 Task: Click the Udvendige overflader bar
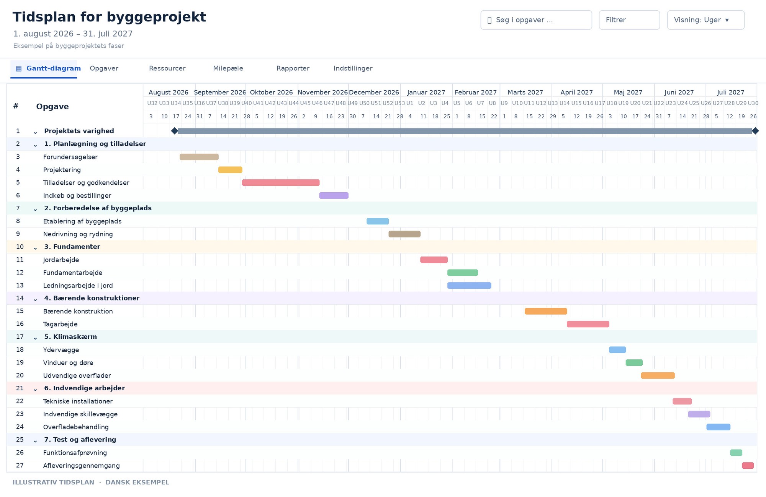658,375
